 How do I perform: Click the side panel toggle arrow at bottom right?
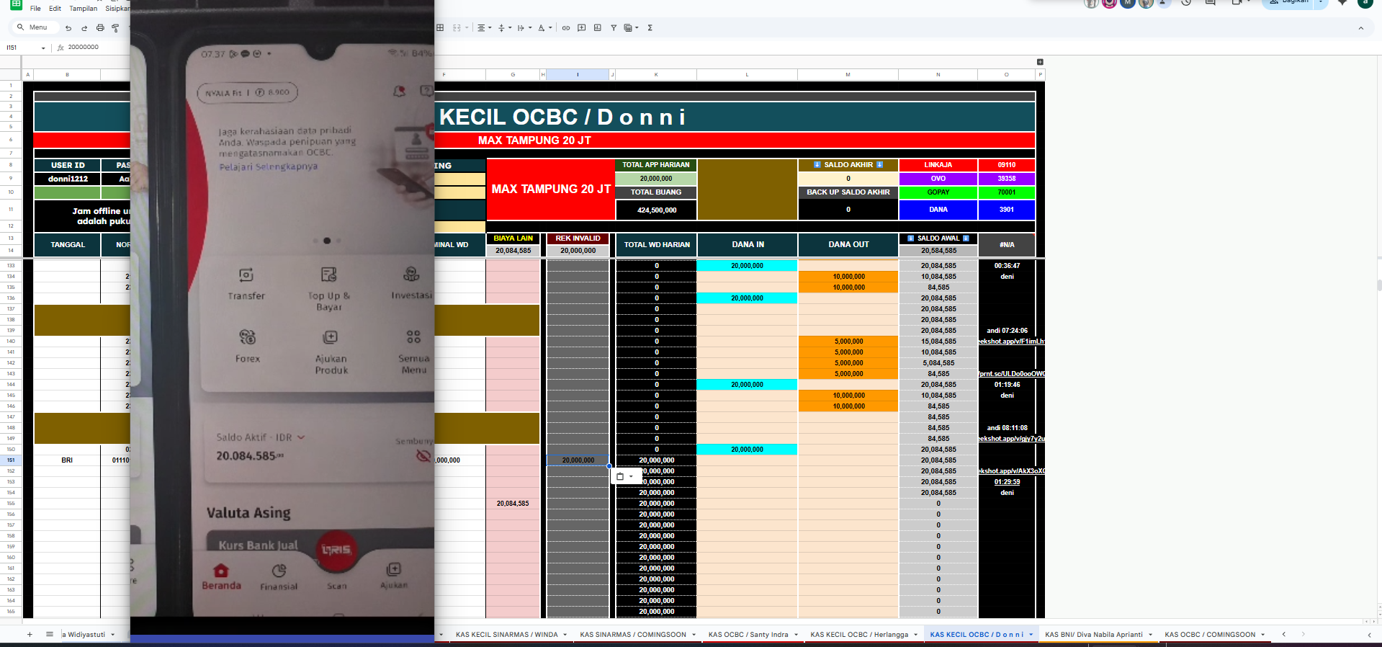(x=1369, y=635)
